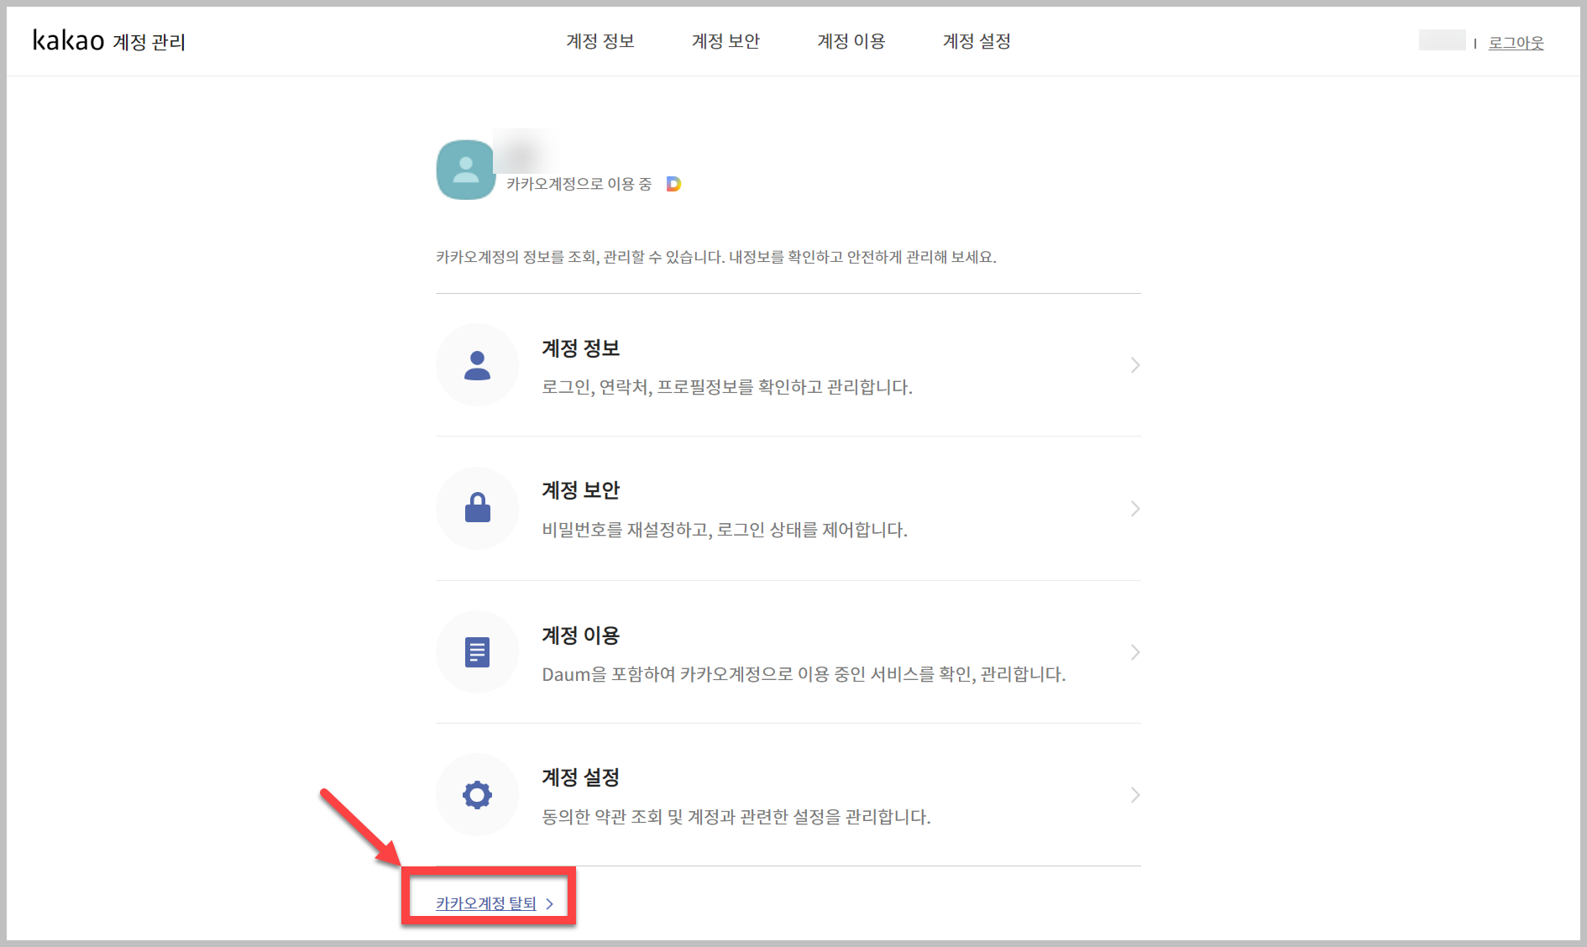Screen dimensions: 1587x947
Task: Click the person icon for 계정 정보
Action: click(x=477, y=365)
